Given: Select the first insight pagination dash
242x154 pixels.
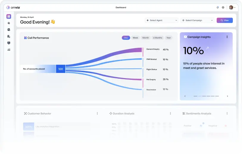Looking at the screenshot, I should (x=195, y=96).
